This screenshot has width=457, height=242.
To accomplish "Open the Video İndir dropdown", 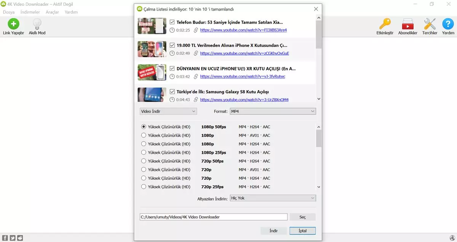I will 168,111.
